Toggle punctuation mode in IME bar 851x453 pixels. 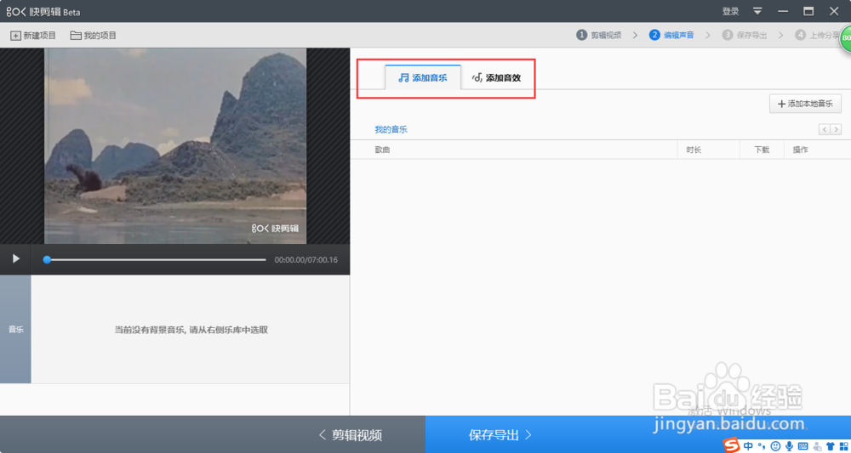coord(763,447)
